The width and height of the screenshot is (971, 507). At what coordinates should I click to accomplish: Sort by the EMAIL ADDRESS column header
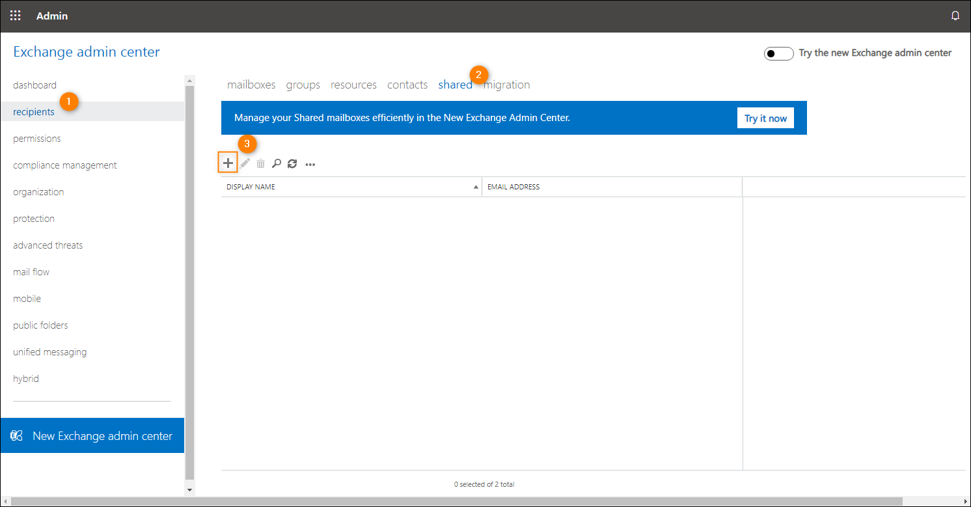[612, 187]
